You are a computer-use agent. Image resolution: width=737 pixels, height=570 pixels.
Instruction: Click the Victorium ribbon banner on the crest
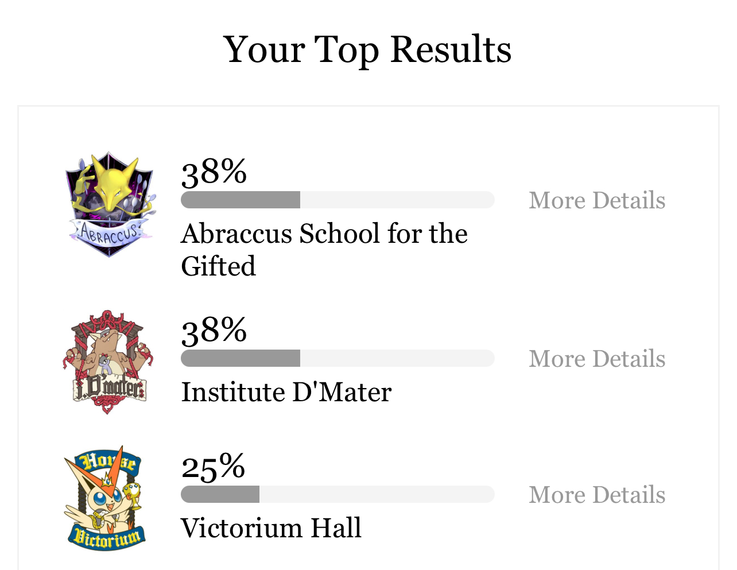(x=106, y=537)
